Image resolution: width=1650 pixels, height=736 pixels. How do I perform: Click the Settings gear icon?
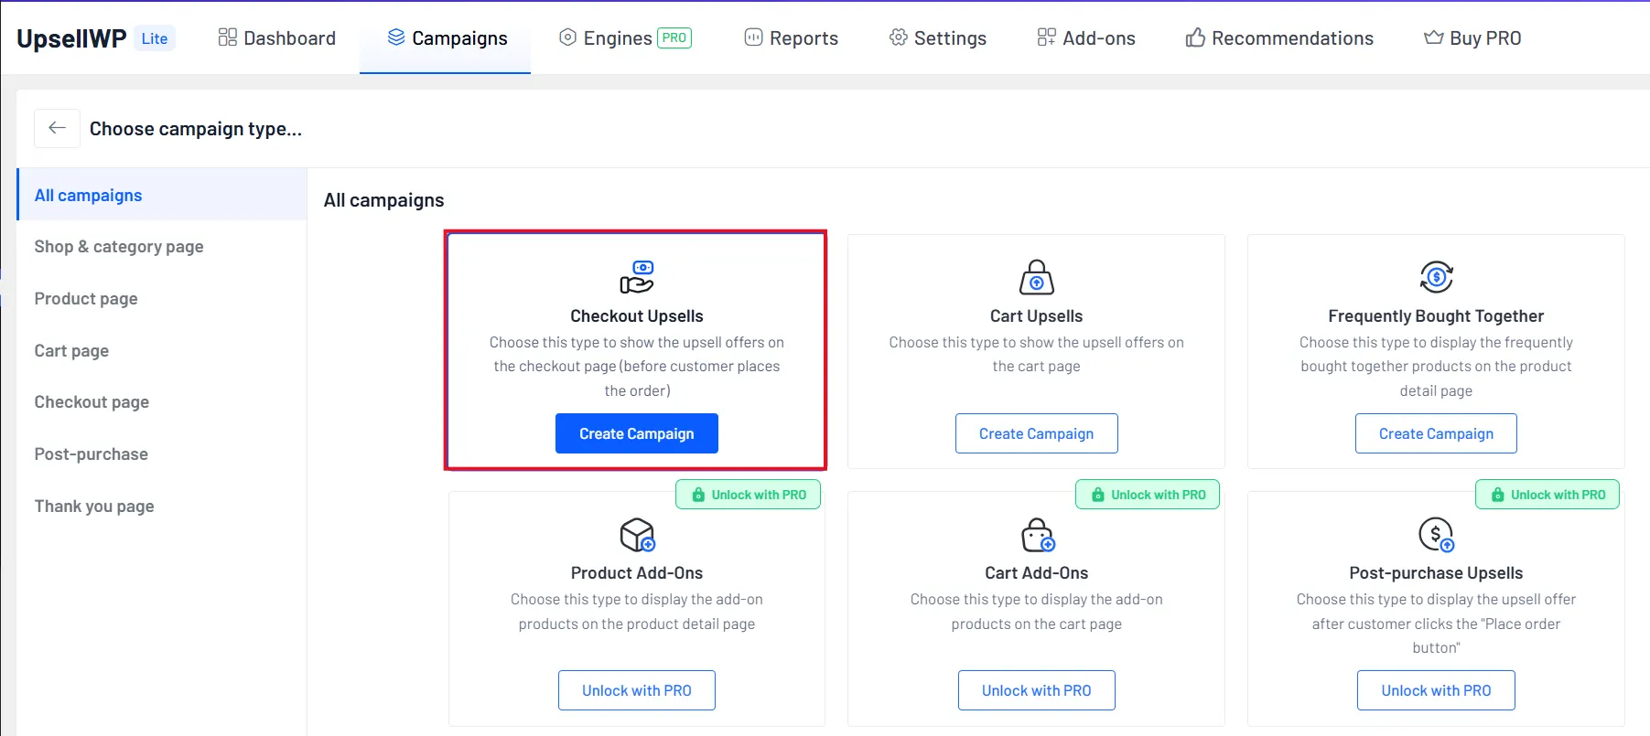click(899, 37)
